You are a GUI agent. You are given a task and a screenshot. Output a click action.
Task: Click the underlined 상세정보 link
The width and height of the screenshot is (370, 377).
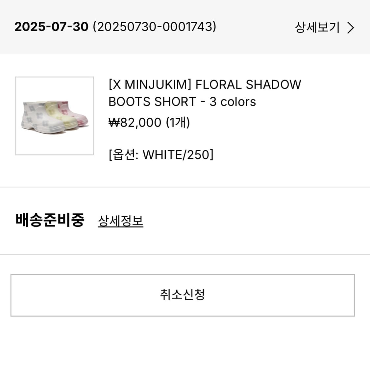(120, 221)
